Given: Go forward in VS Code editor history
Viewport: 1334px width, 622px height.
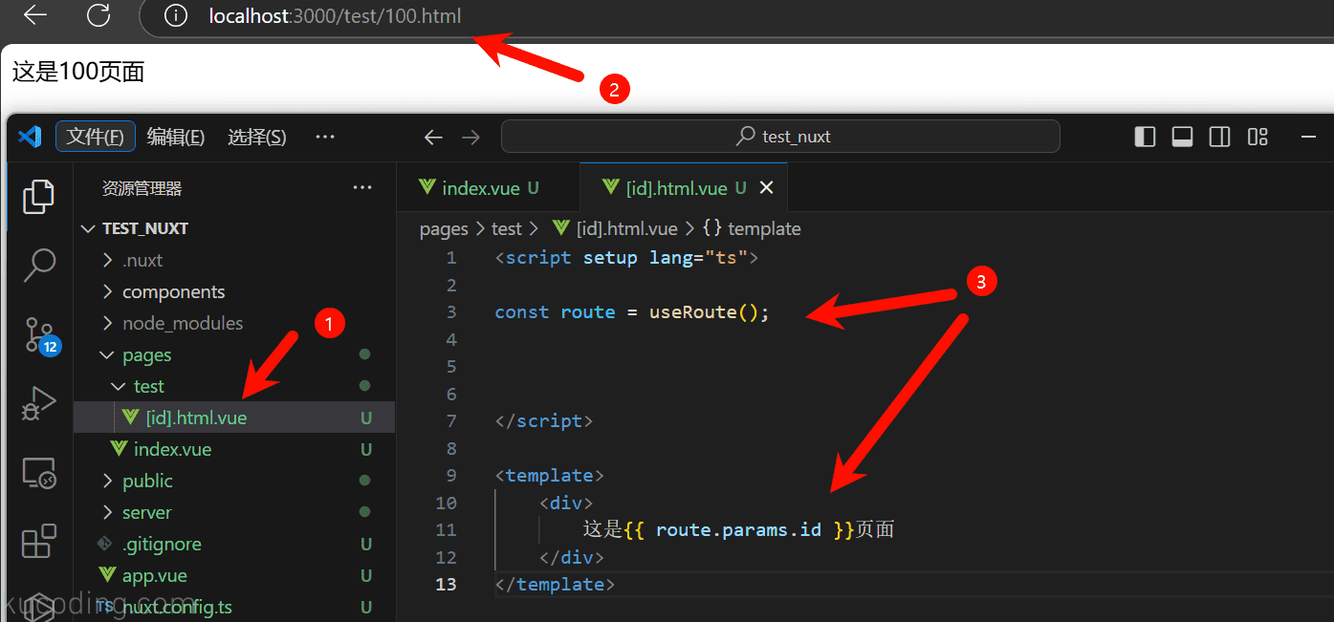Looking at the screenshot, I should coord(470,138).
